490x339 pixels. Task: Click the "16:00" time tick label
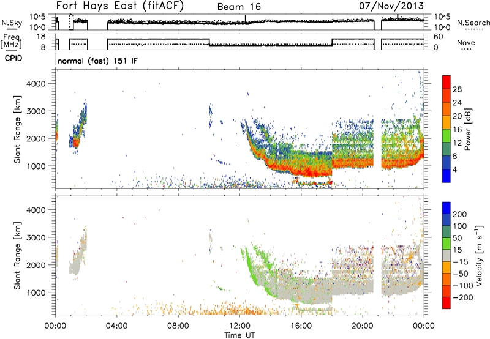click(x=301, y=326)
